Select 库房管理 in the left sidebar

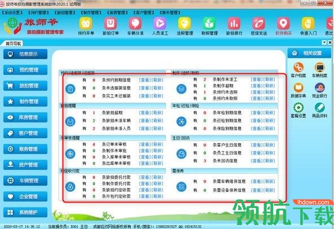pos(25,117)
